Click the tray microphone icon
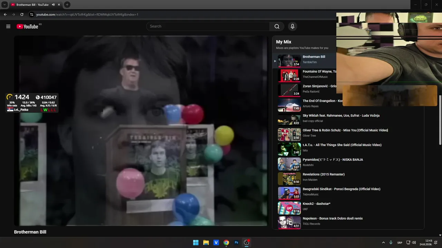This screenshot has width=442, height=248. [x=391, y=242]
